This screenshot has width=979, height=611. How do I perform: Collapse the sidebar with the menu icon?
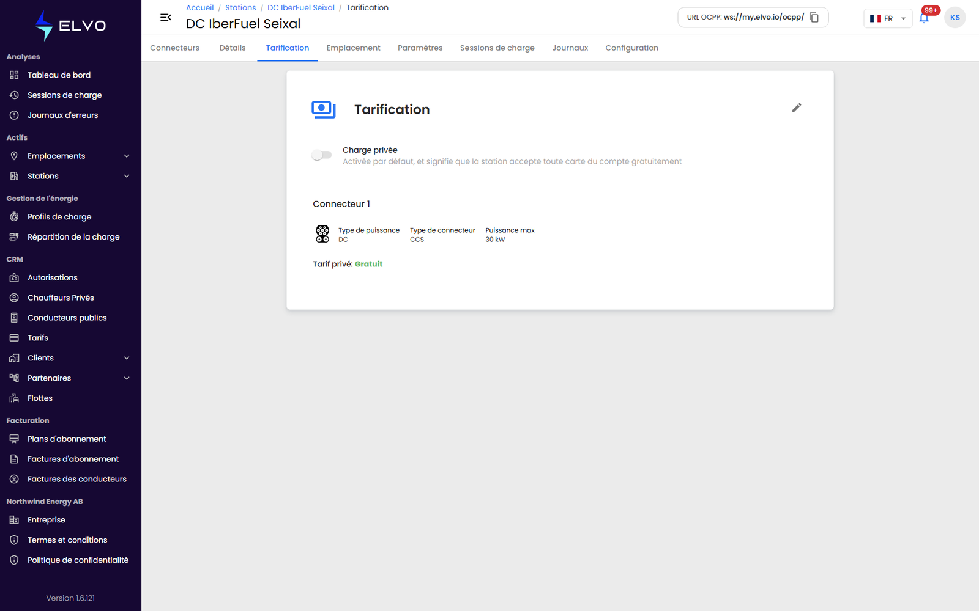(166, 17)
